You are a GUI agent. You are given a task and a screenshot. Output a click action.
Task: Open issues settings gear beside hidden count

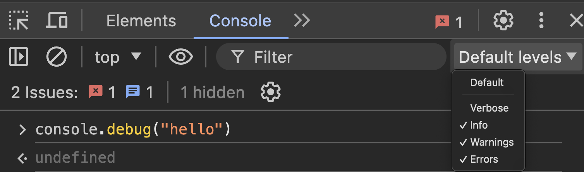[x=271, y=92]
